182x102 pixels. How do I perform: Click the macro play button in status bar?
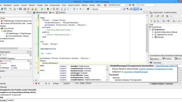click(x=34, y=83)
